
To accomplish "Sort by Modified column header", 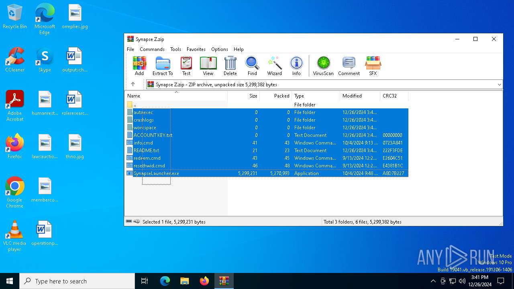I will 360,96.
